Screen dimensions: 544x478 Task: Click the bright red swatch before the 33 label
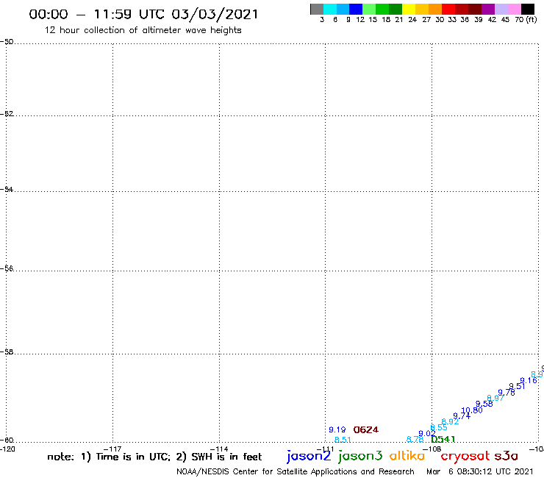pyautogui.click(x=448, y=9)
